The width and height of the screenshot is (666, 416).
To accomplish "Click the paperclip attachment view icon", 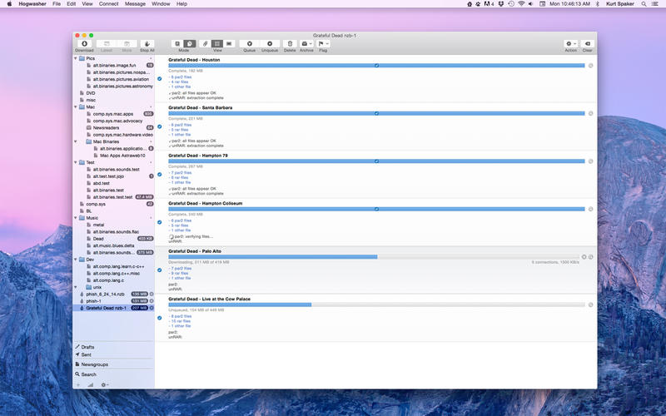I will (205, 43).
